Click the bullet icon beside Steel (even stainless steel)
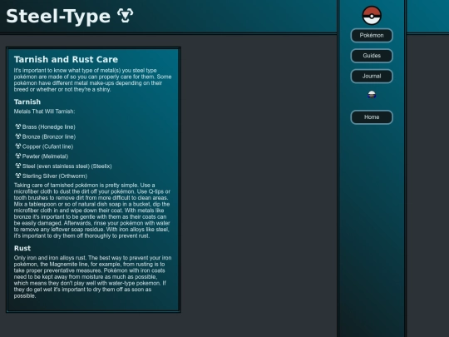Screen dimensions: 449x337 point(18,166)
